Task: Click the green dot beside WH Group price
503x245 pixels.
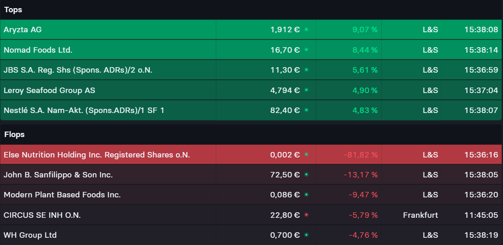Action: [x=306, y=235]
